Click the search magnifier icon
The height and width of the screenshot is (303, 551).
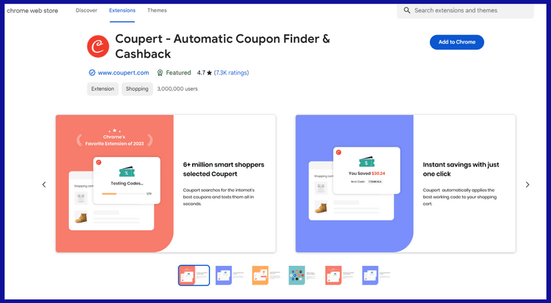pos(407,10)
